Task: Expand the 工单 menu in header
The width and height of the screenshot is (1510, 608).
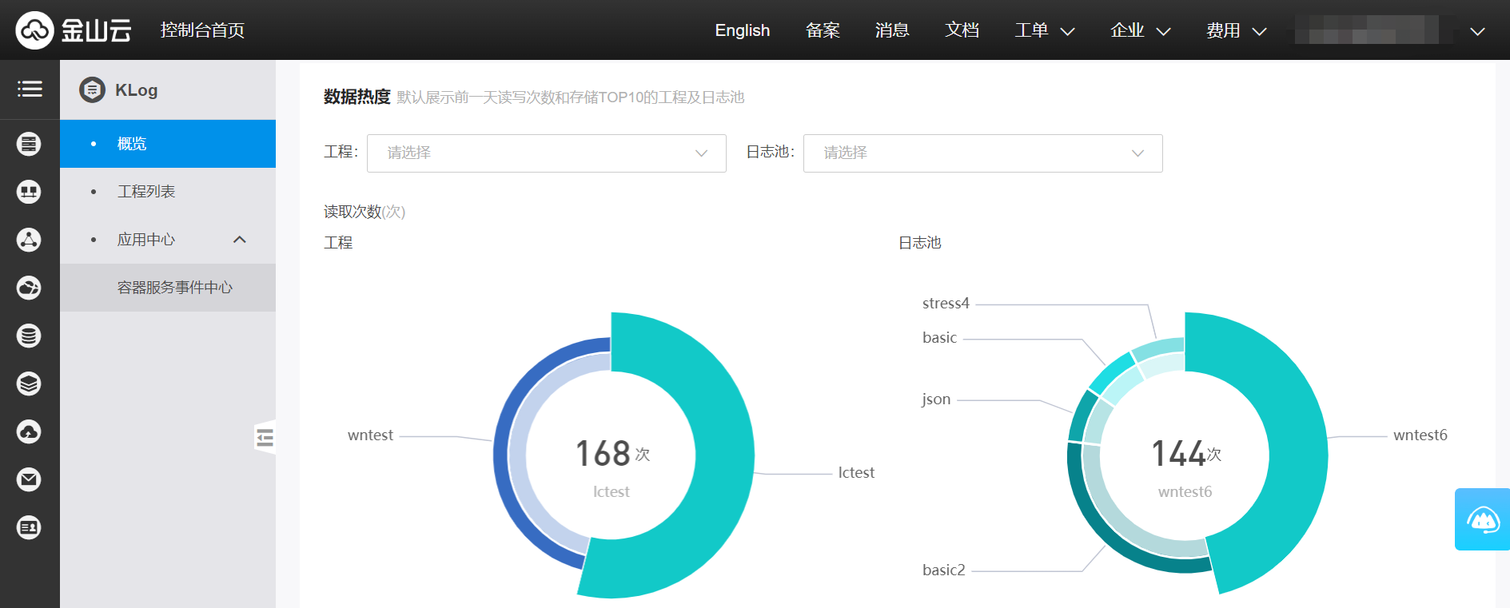Action: 1044,30
